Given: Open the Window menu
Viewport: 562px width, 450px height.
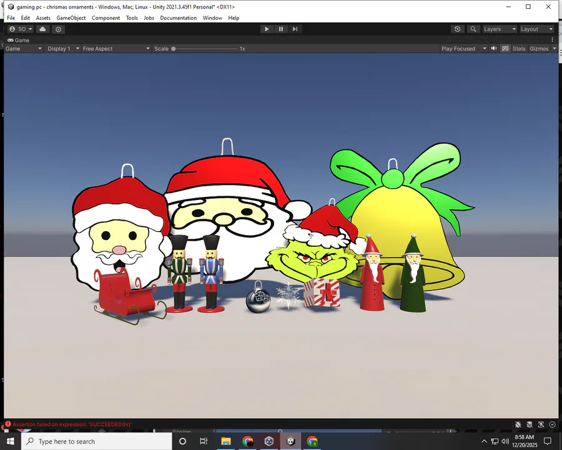Looking at the screenshot, I should [x=212, y=18].
